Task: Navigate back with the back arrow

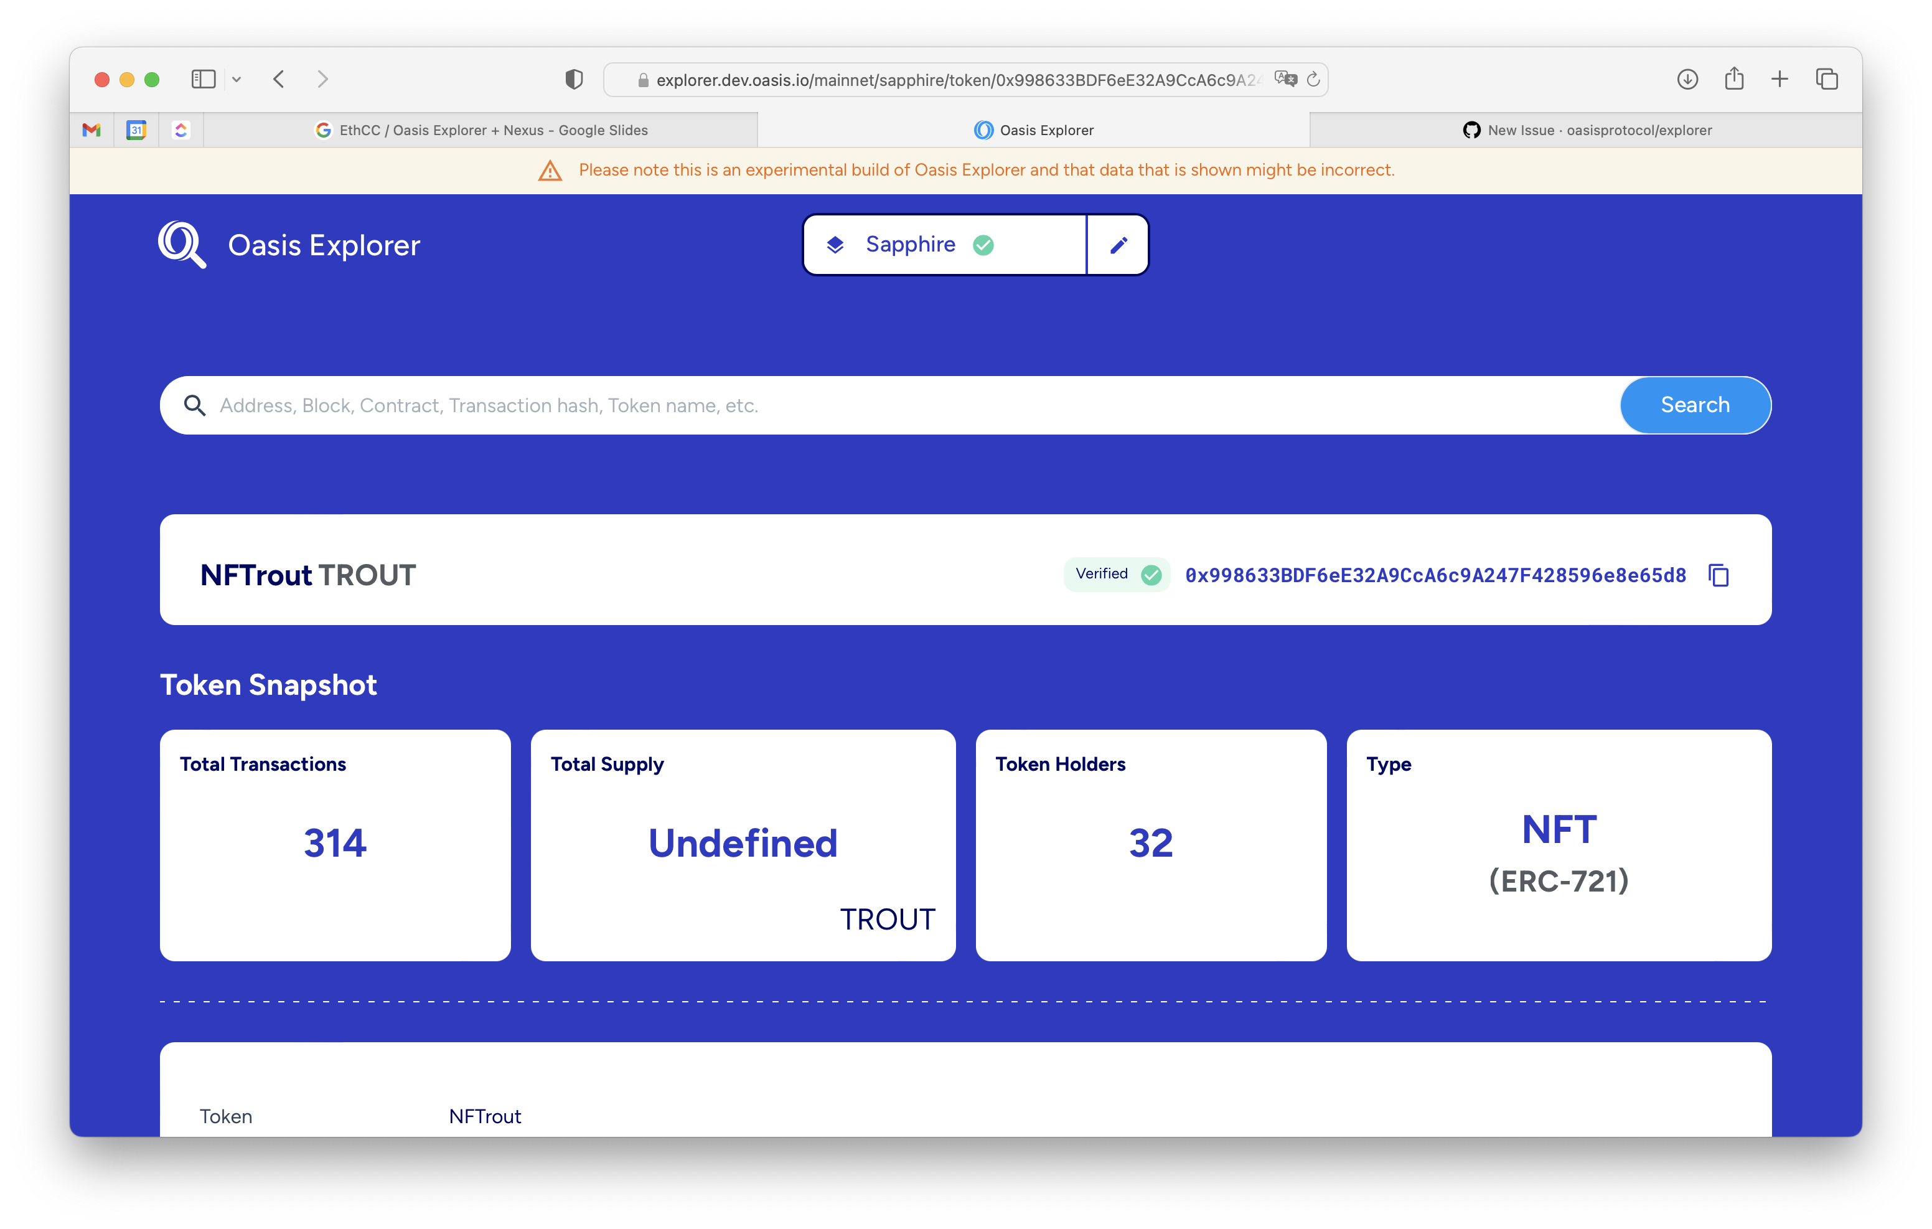Action: [x=278, y=78]
